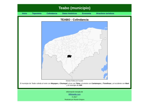Click the bold word Cantamayec

tap(96, 84)
